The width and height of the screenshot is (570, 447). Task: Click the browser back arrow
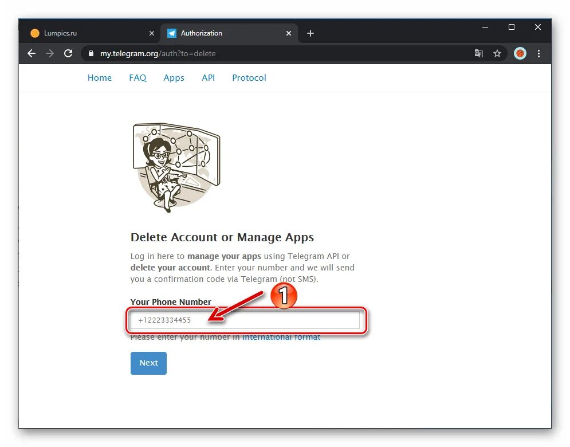tap(32, 53)
